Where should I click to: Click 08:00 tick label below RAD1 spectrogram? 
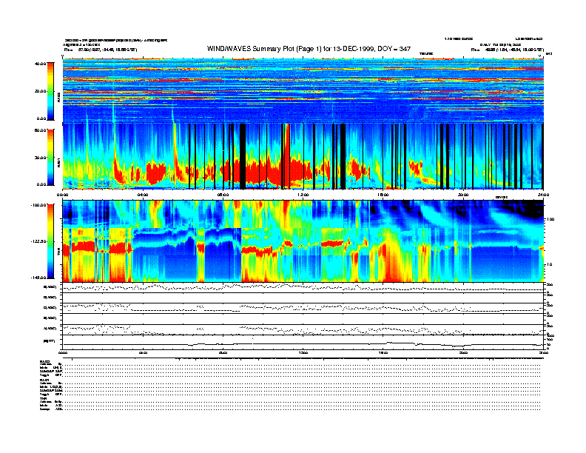tap(223, 195)
